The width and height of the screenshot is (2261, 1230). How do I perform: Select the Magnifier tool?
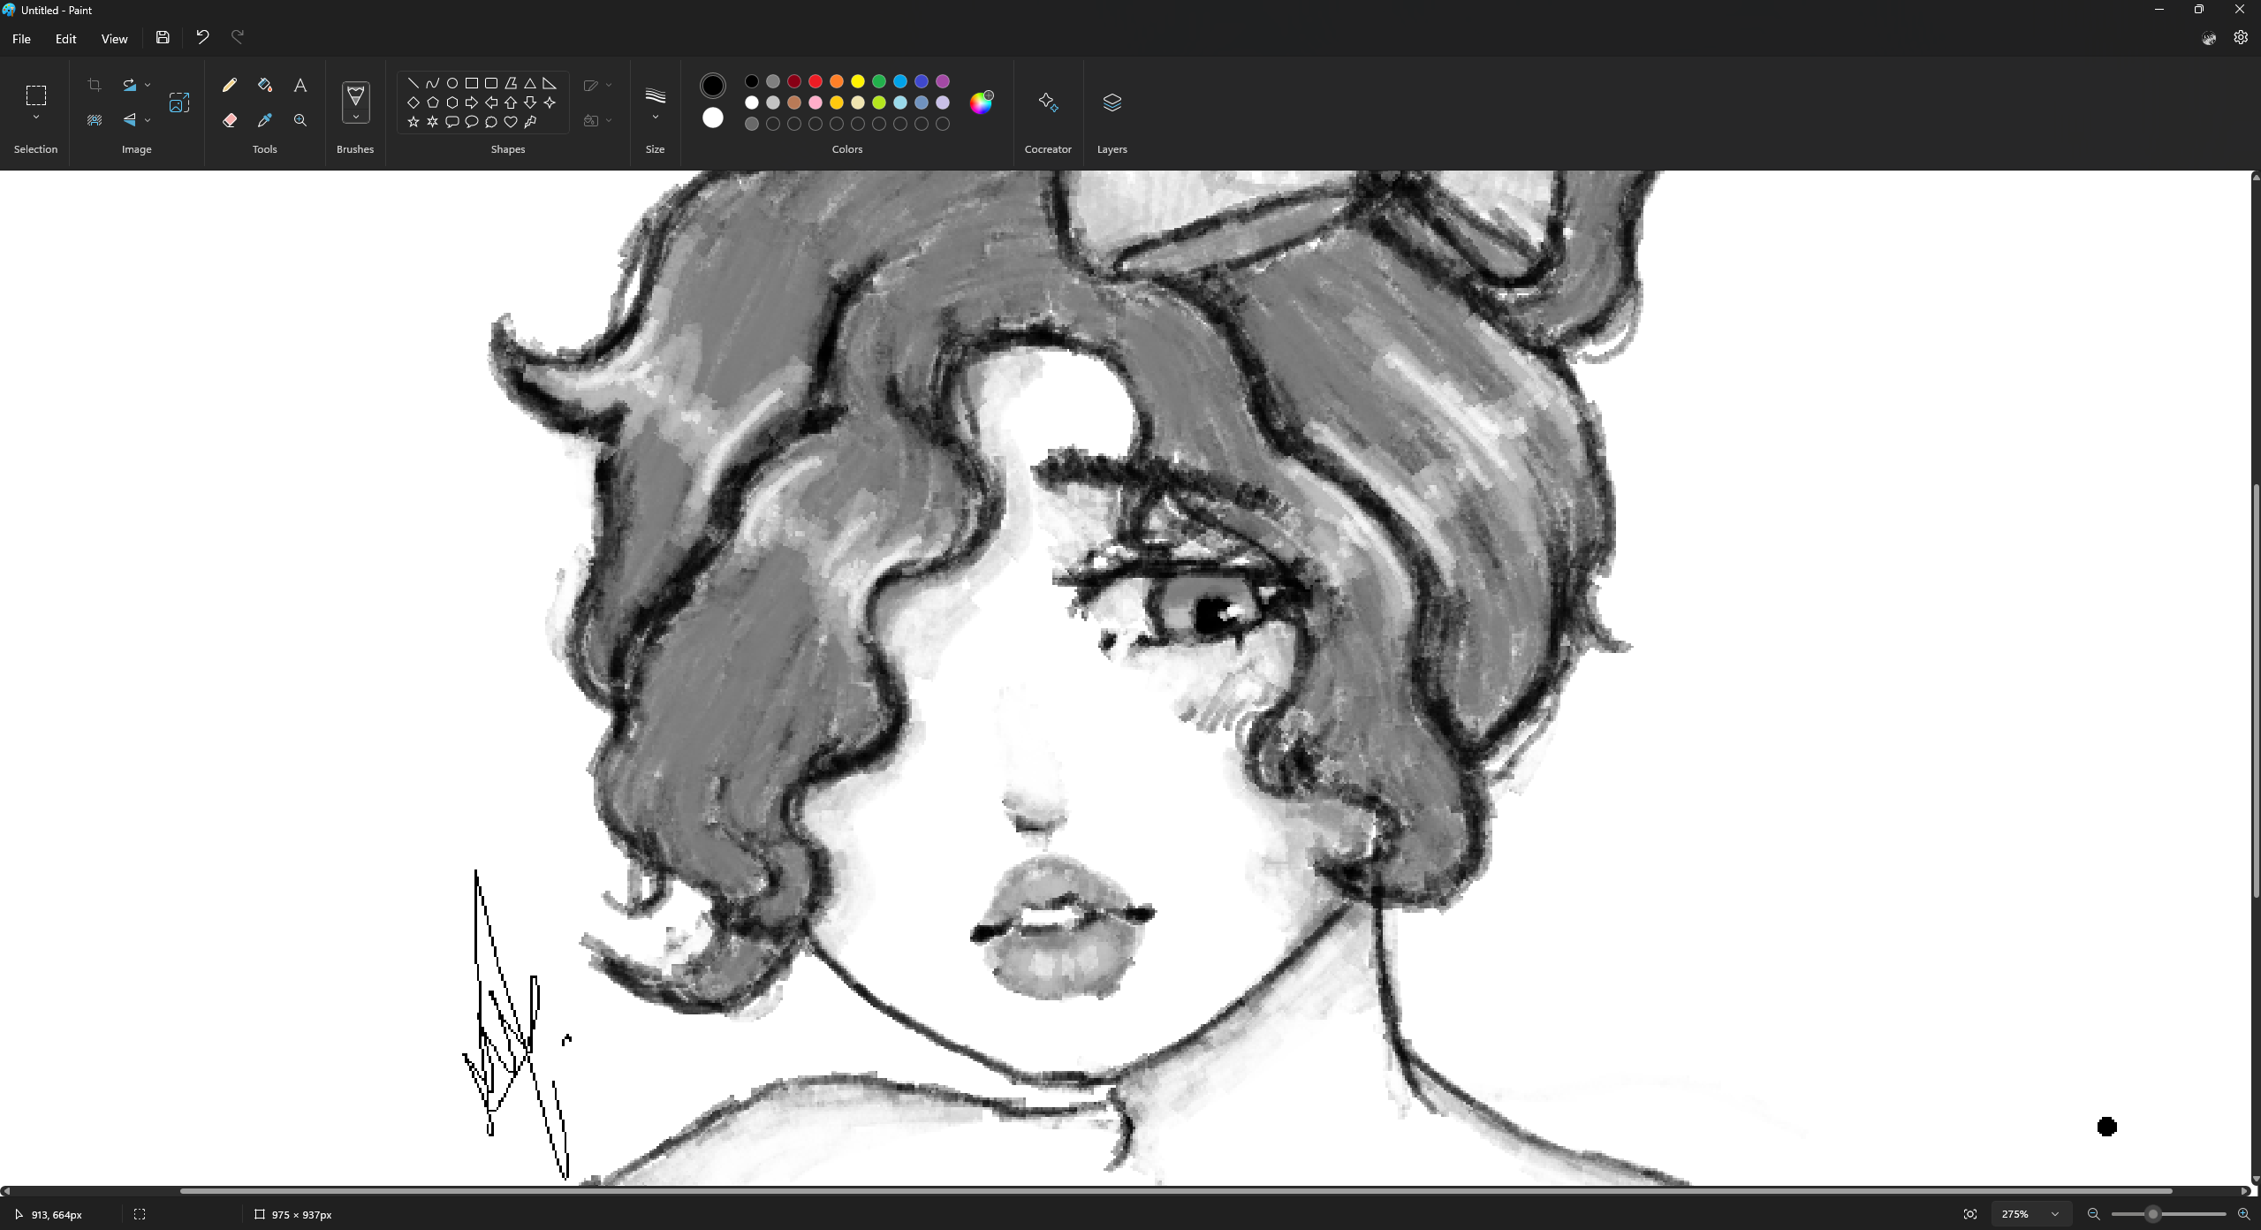pyautogui.click(x=300, y=120)
